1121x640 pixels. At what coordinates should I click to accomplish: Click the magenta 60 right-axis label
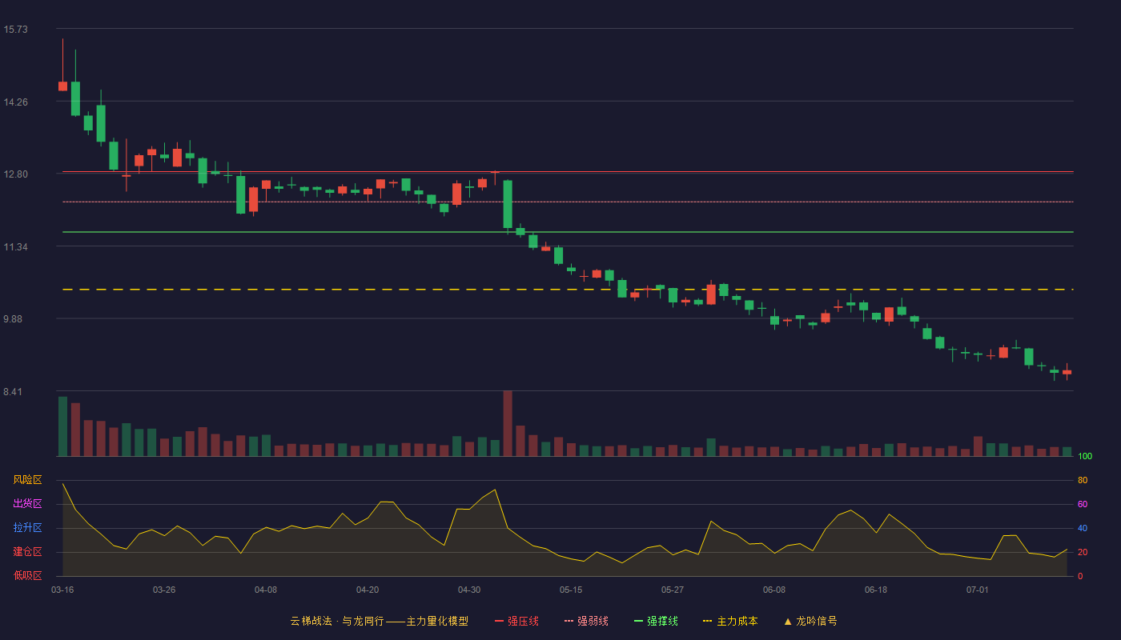pos(1083,505)
